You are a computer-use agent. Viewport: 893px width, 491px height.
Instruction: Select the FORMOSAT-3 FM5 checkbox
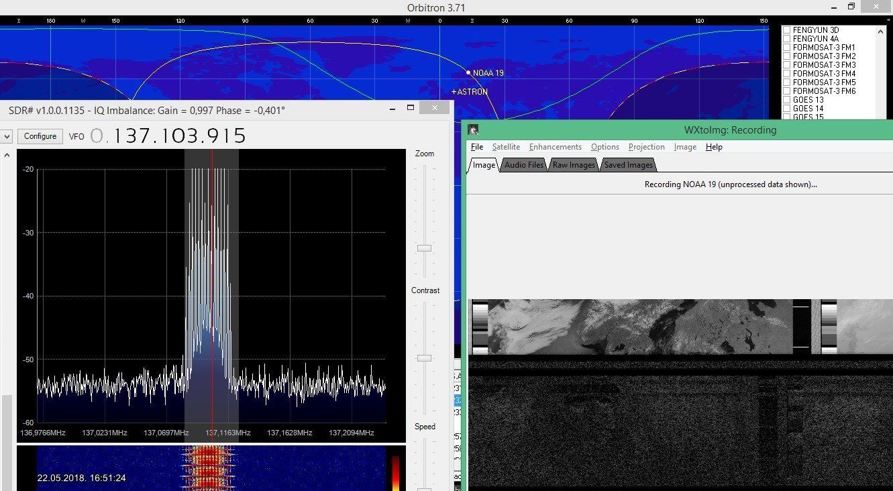[787, 83]
